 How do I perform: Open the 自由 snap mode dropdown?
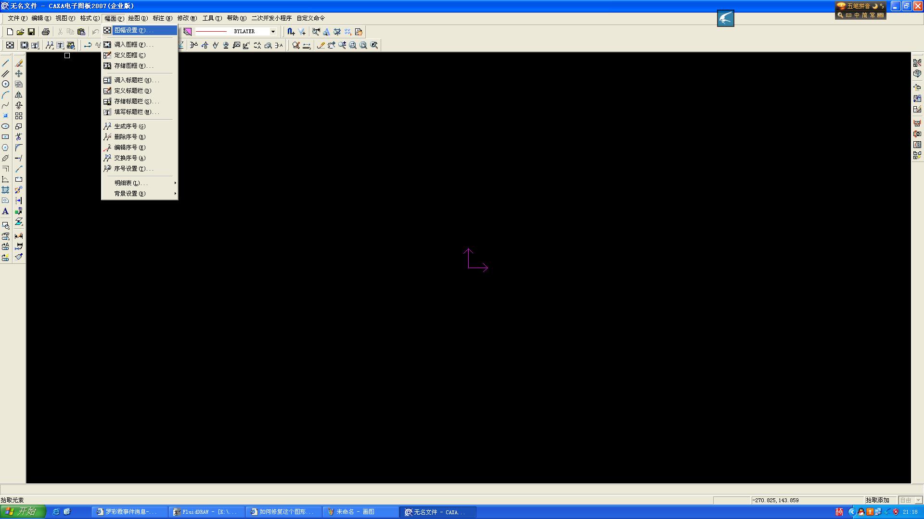(918, 500)
